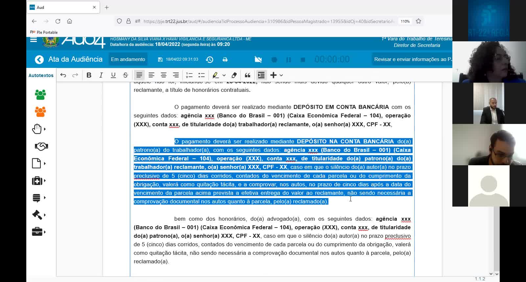
Task: Go to browser home page
Action: [69, 21]
